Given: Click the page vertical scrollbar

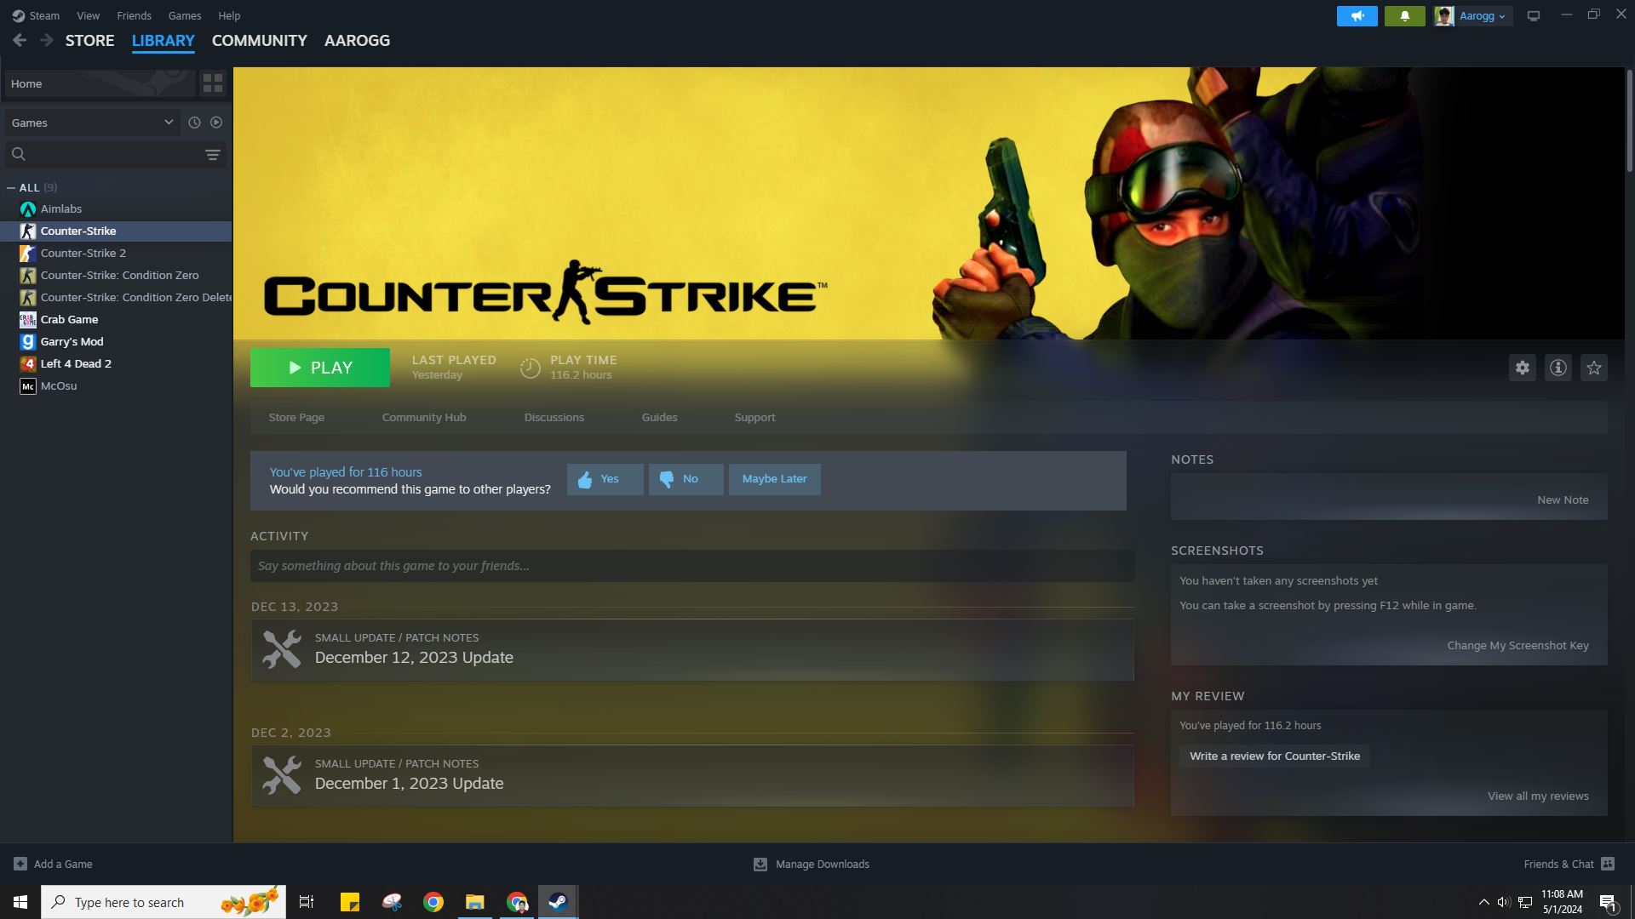Looking at the screenshot, I should coord(1629,119).
